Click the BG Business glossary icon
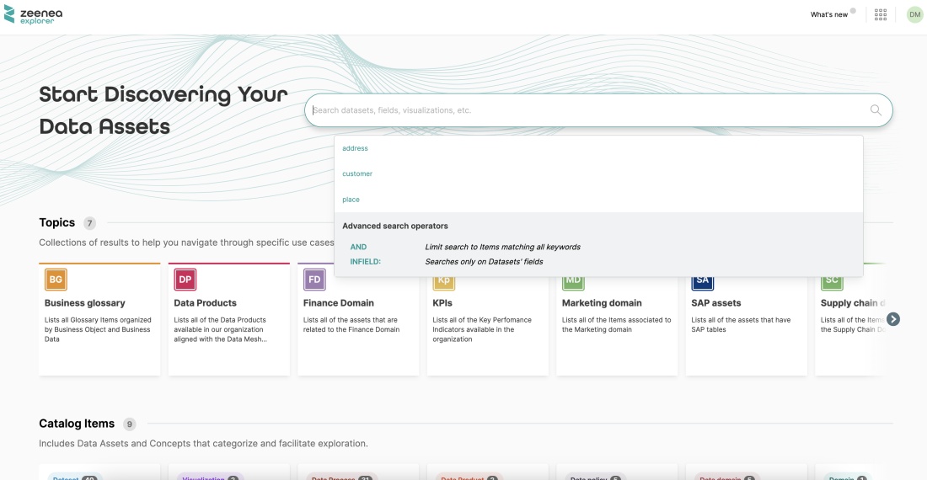This screenshot has height=480, width=927. 56,280
